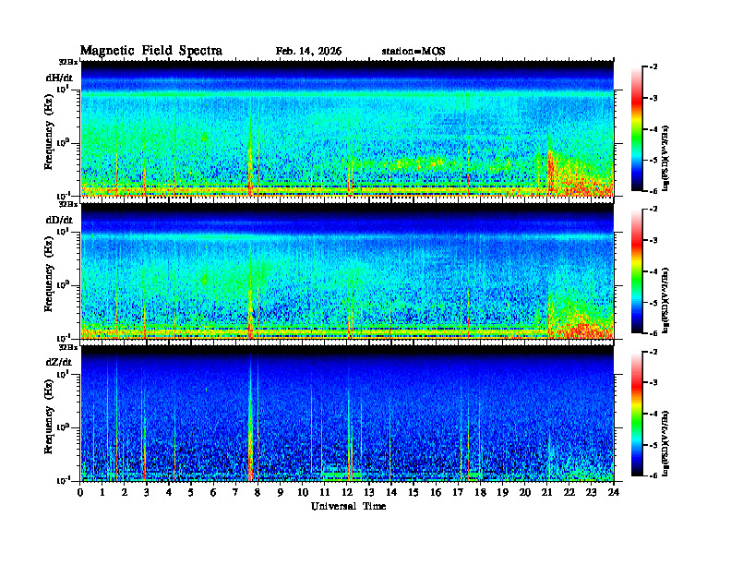Click the -6 label on dZ/dt color bar
The image size is (731, 565).
pyautogui.click(x=653, y=475)
